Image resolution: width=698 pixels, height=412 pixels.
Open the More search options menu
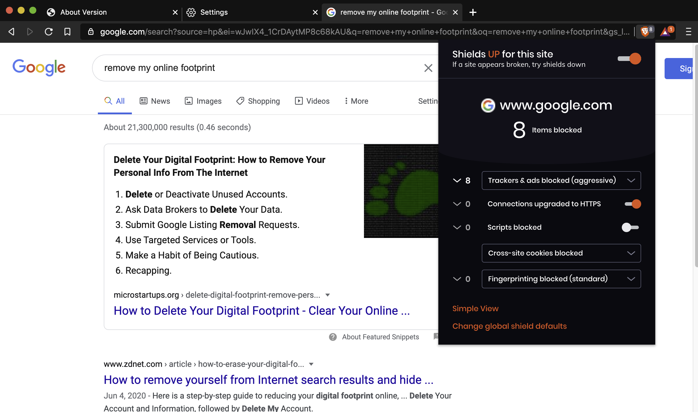point(356,101)
